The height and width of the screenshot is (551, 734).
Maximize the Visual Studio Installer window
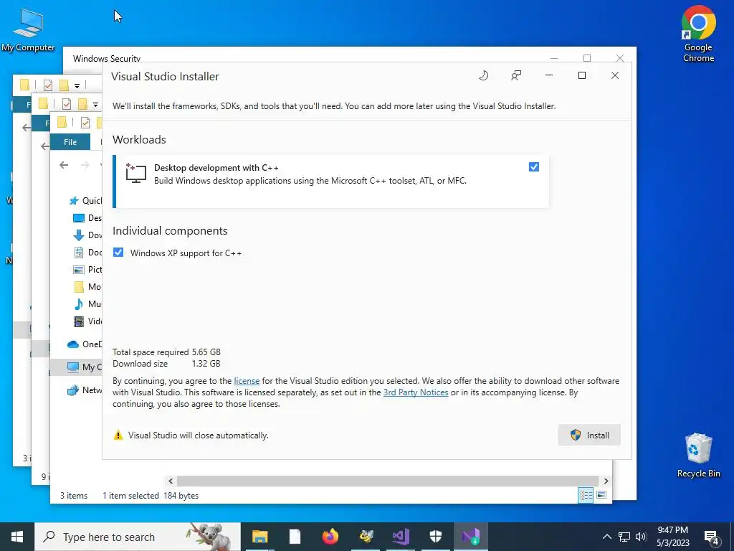582,75
